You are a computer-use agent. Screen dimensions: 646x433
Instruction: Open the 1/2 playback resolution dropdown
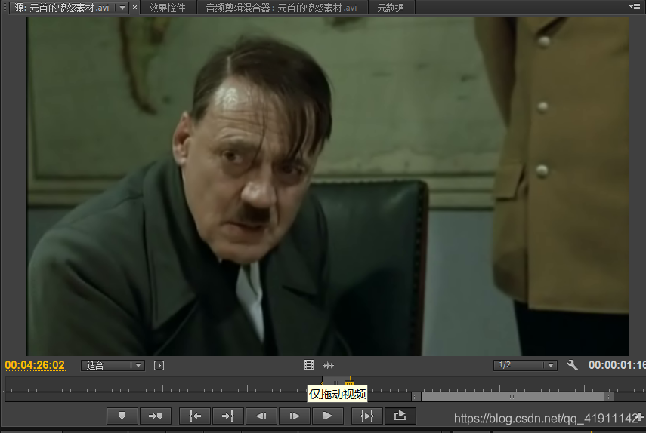click(525, 365)
